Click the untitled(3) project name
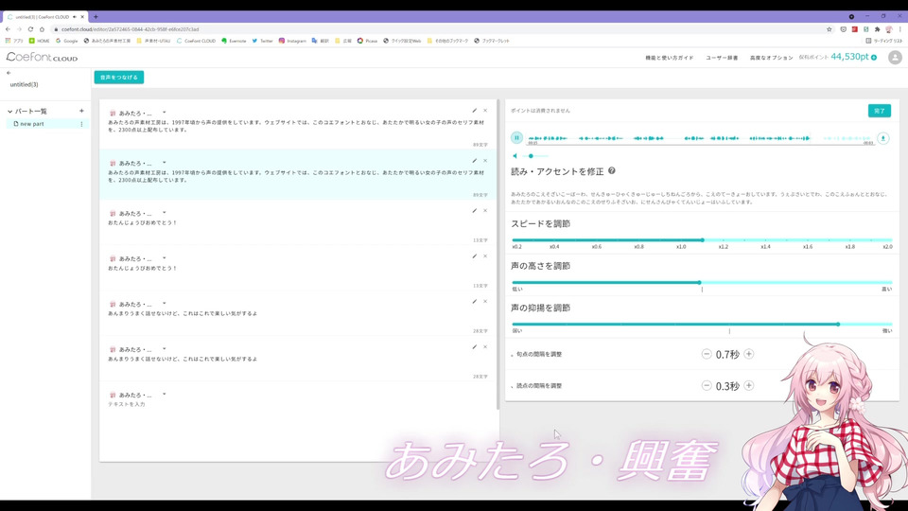Image resolution: width=908 pixels, height=511 pixels. (x=24, y=84)
